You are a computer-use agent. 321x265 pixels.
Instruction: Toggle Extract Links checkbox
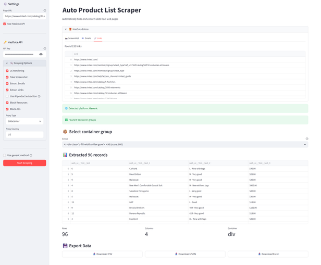click(x=7, y=90)
